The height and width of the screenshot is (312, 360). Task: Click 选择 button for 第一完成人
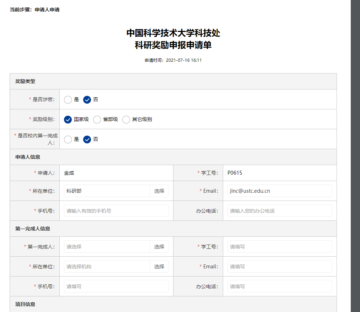coord(159,247)
